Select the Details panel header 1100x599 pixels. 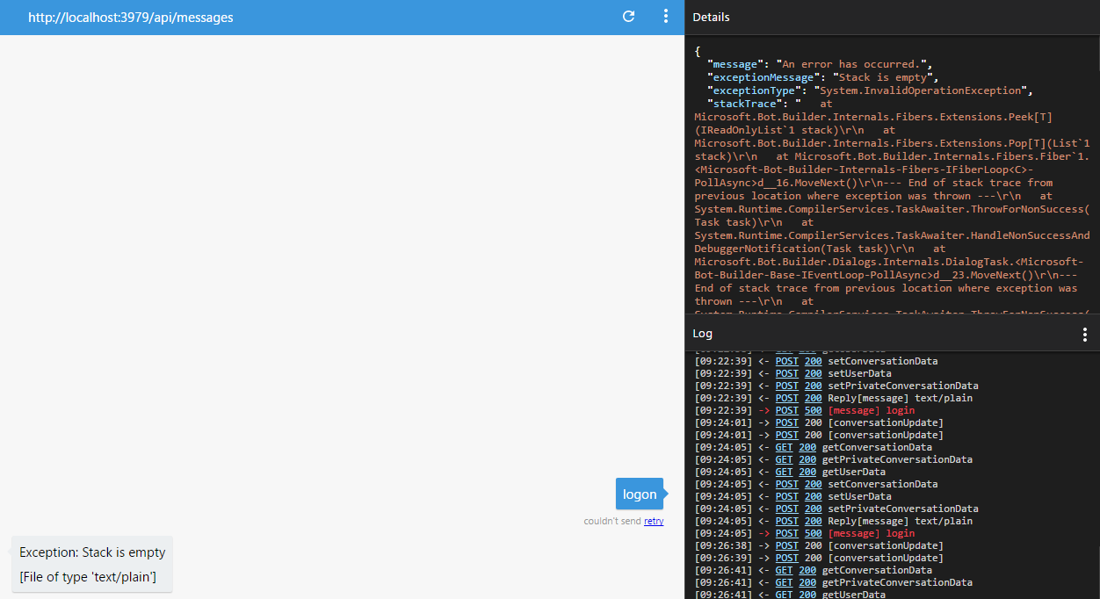(x=711, y=17)
